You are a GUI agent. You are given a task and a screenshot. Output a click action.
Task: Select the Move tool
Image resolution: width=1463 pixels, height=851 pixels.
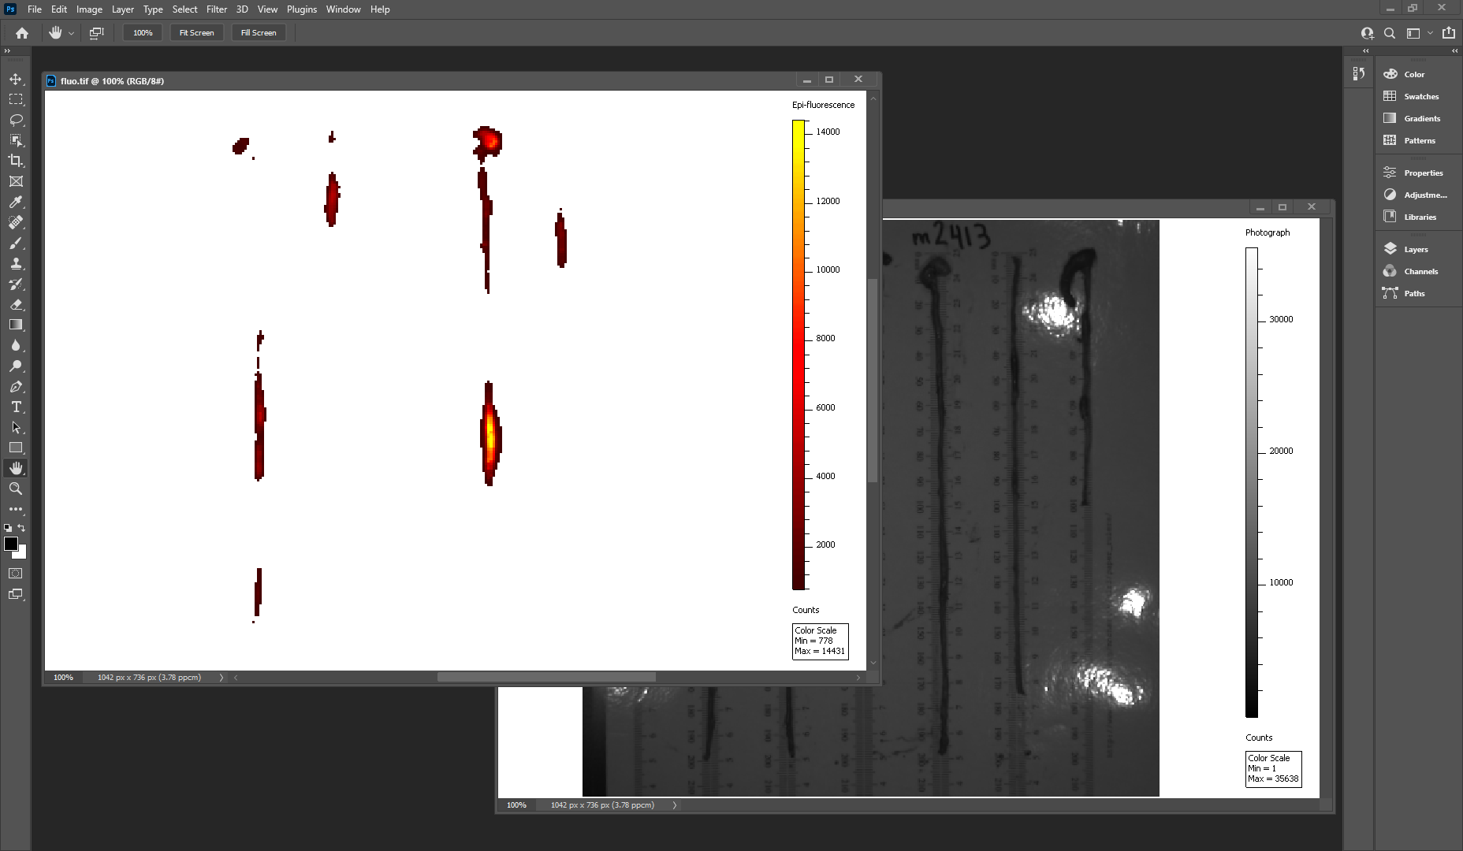pyautogui.click(x=16, y=79)
